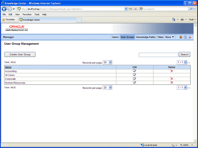Go to Manager home icon
The height and width of the screenshot is (148, 198).
pyautogui.click(x=181, y=37)
